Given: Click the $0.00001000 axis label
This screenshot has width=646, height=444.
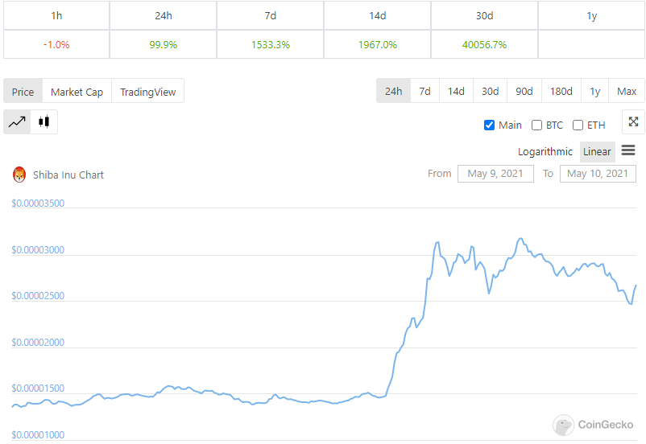Looking at the screenshot, I should tap(38, 435).
